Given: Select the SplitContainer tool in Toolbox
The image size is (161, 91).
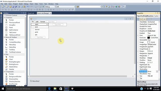Looking at the screenshot, I should (x=14, y=30).
